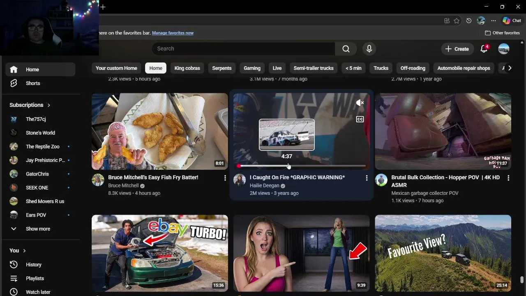This screenshot has width=526, height=296.
Task: Open Bruce Mitchell's Easy Fish Fry Batter title
Action: tap(153, 178)
